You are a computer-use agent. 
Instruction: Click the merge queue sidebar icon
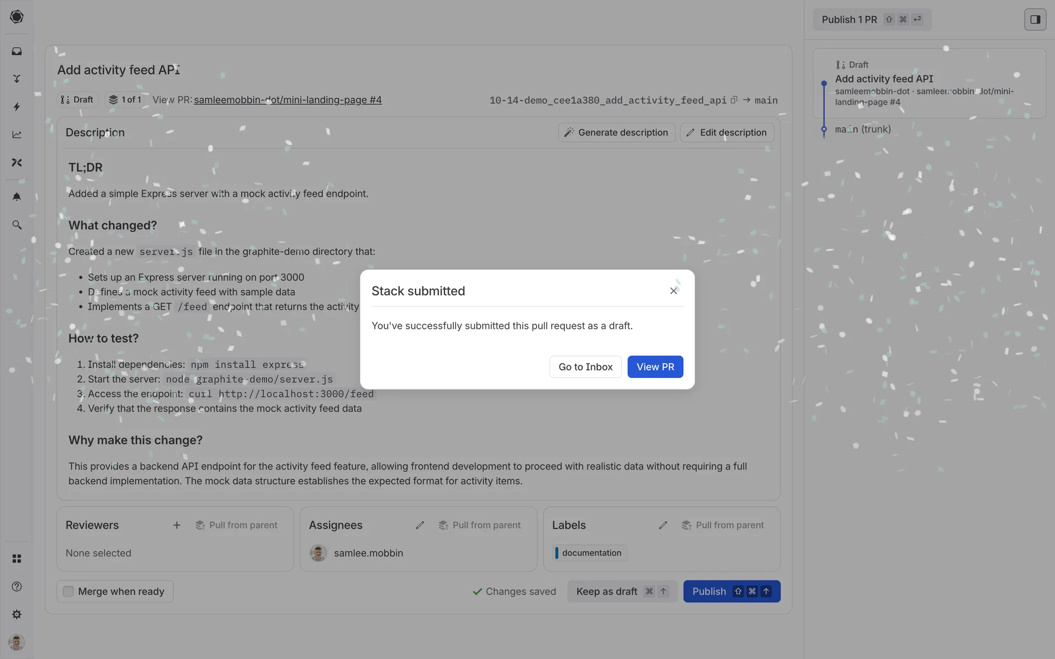pos(16,79)
